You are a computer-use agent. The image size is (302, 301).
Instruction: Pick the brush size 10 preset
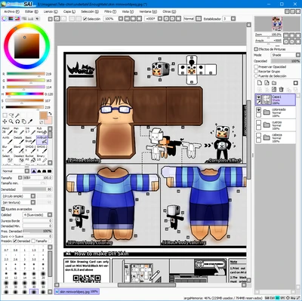click(6, 275)
